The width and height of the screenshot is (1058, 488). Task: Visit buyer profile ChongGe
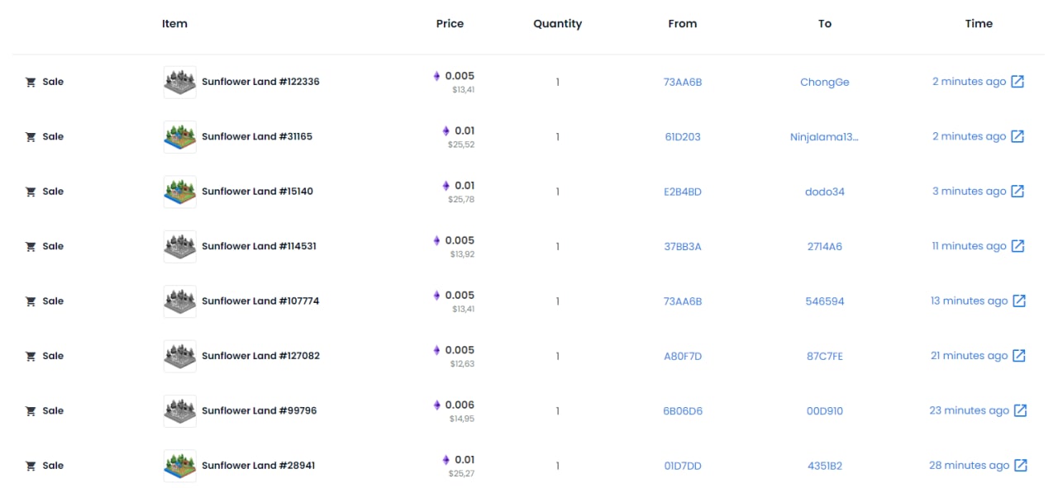pyautogui.click(x=824, y=83)
